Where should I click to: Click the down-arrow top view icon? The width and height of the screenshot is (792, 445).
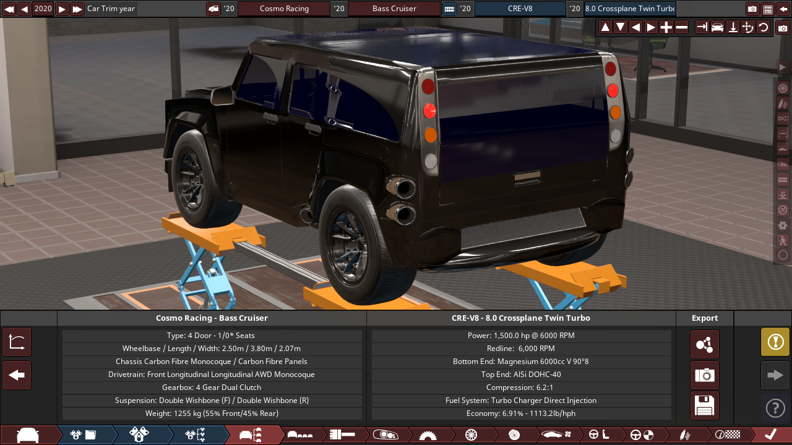(733, 27)
